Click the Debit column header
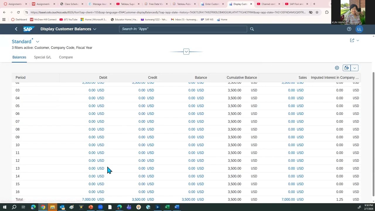Screen dimensions: 375x211 tap(103, 78)
